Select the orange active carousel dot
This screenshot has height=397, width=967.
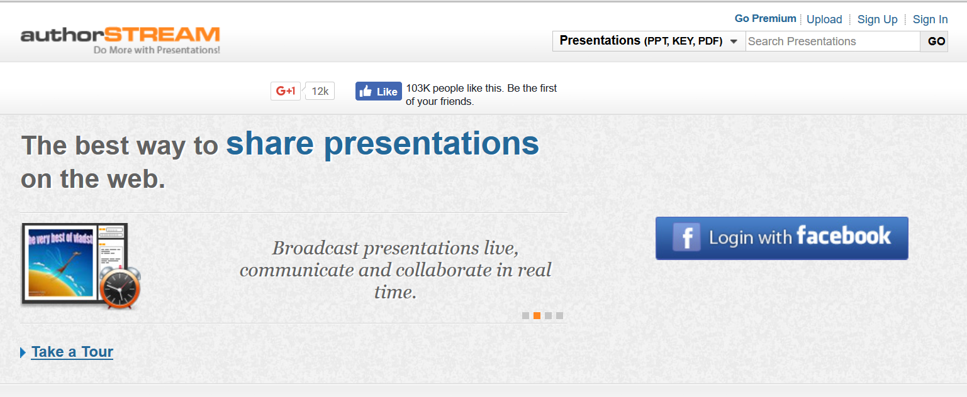coord(537,316)
